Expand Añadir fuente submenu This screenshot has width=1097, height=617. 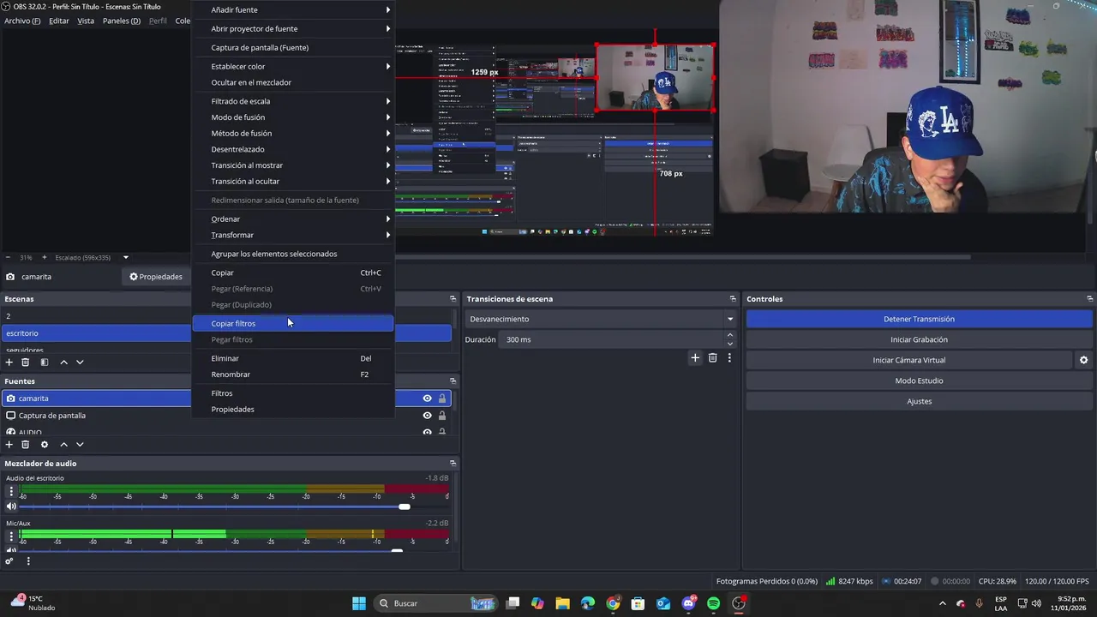292,9
